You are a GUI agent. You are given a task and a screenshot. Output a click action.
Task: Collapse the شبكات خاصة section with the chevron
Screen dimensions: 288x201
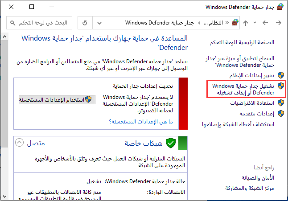[19, 143]
